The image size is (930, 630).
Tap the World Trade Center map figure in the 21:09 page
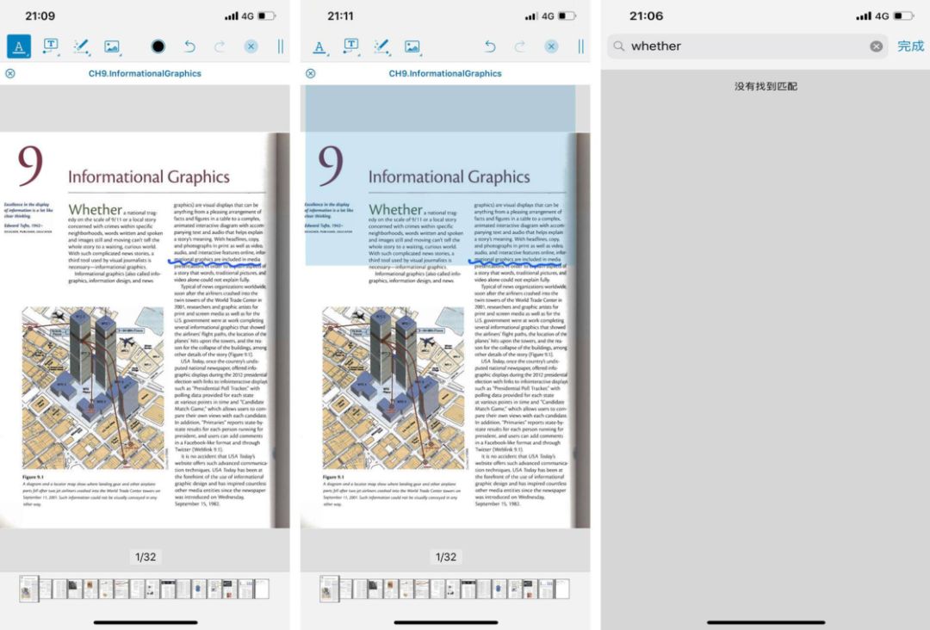93,388
